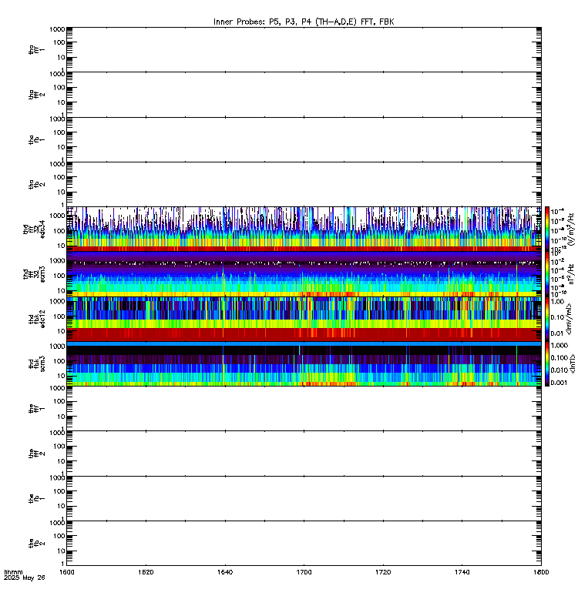Screen dimensions: 578x616
Task: Click the 1640 time axis label
Action: coord(225,572)
